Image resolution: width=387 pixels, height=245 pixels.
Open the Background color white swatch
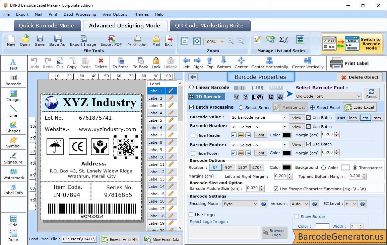tap(345, 167)
